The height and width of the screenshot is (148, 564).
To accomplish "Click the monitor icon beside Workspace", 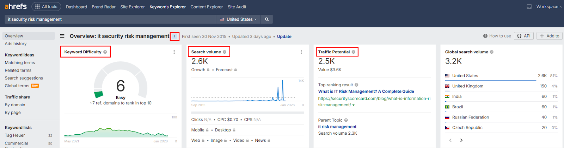I will point(529,7).
